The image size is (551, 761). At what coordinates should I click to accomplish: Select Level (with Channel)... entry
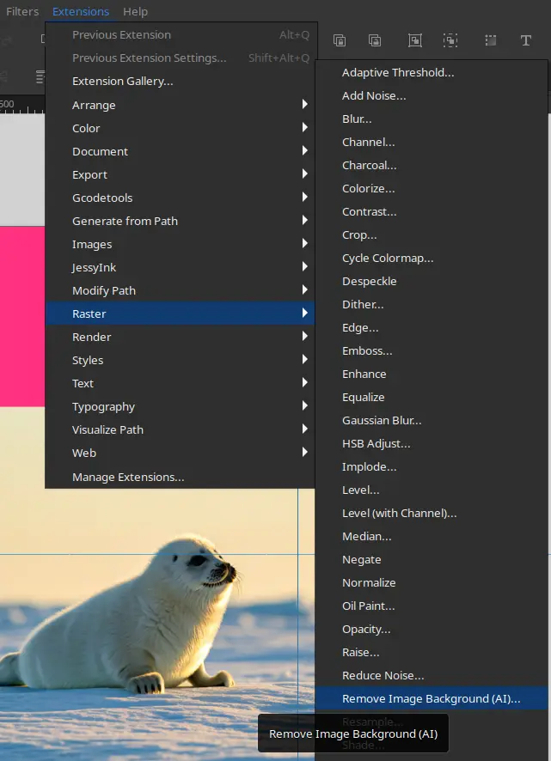click(x=432, y=514)
